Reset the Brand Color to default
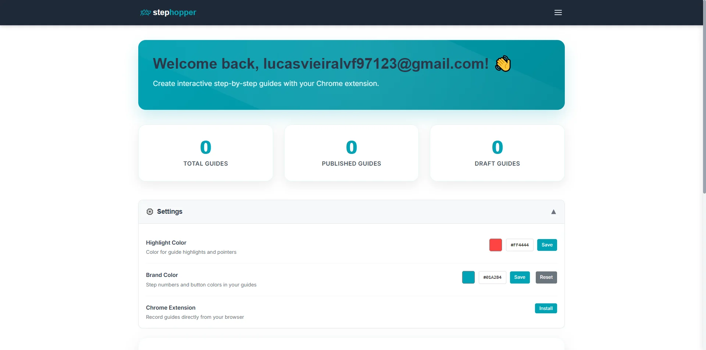The image size is (706, 350). pyautogui.click(x=546, y=277)
